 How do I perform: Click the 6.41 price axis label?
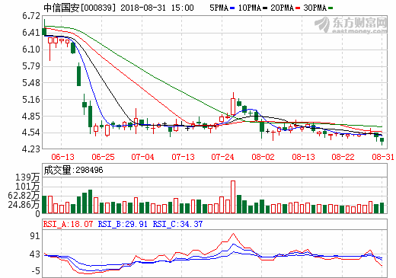(x=31, y=33)
